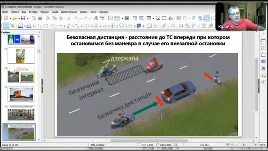The width and height of the screenshot is (268, 151).
Task: Select the Basic Shapes diamond tool
Action: 88,26
